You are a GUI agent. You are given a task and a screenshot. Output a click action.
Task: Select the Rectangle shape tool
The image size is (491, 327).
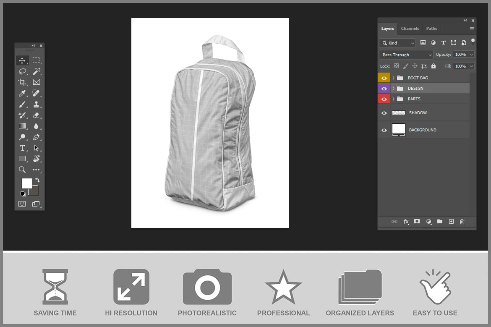click(x=22, y=159)
